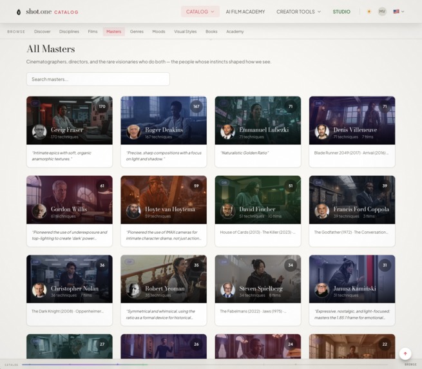Select the Masters tab

(x=113, y=32)
